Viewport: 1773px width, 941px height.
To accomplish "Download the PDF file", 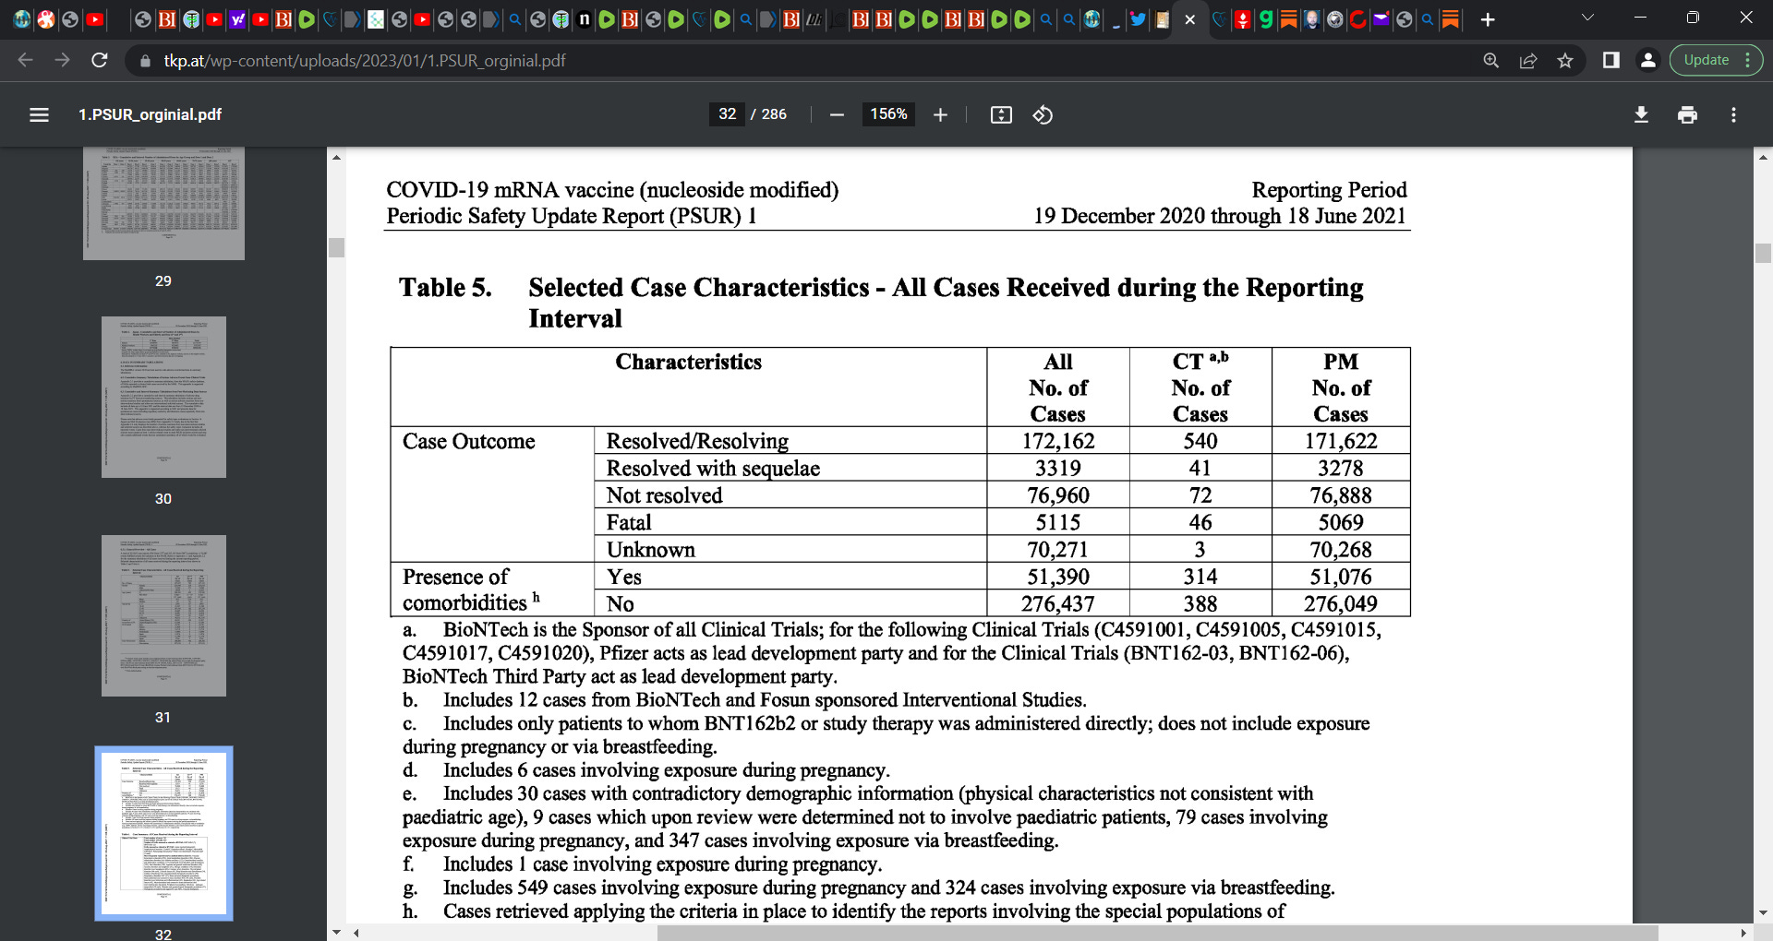I will click(1641, 114).
